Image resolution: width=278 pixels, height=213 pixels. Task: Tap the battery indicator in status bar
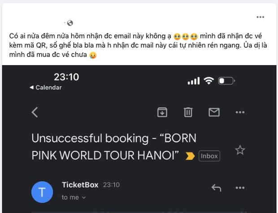click(226, 81)
